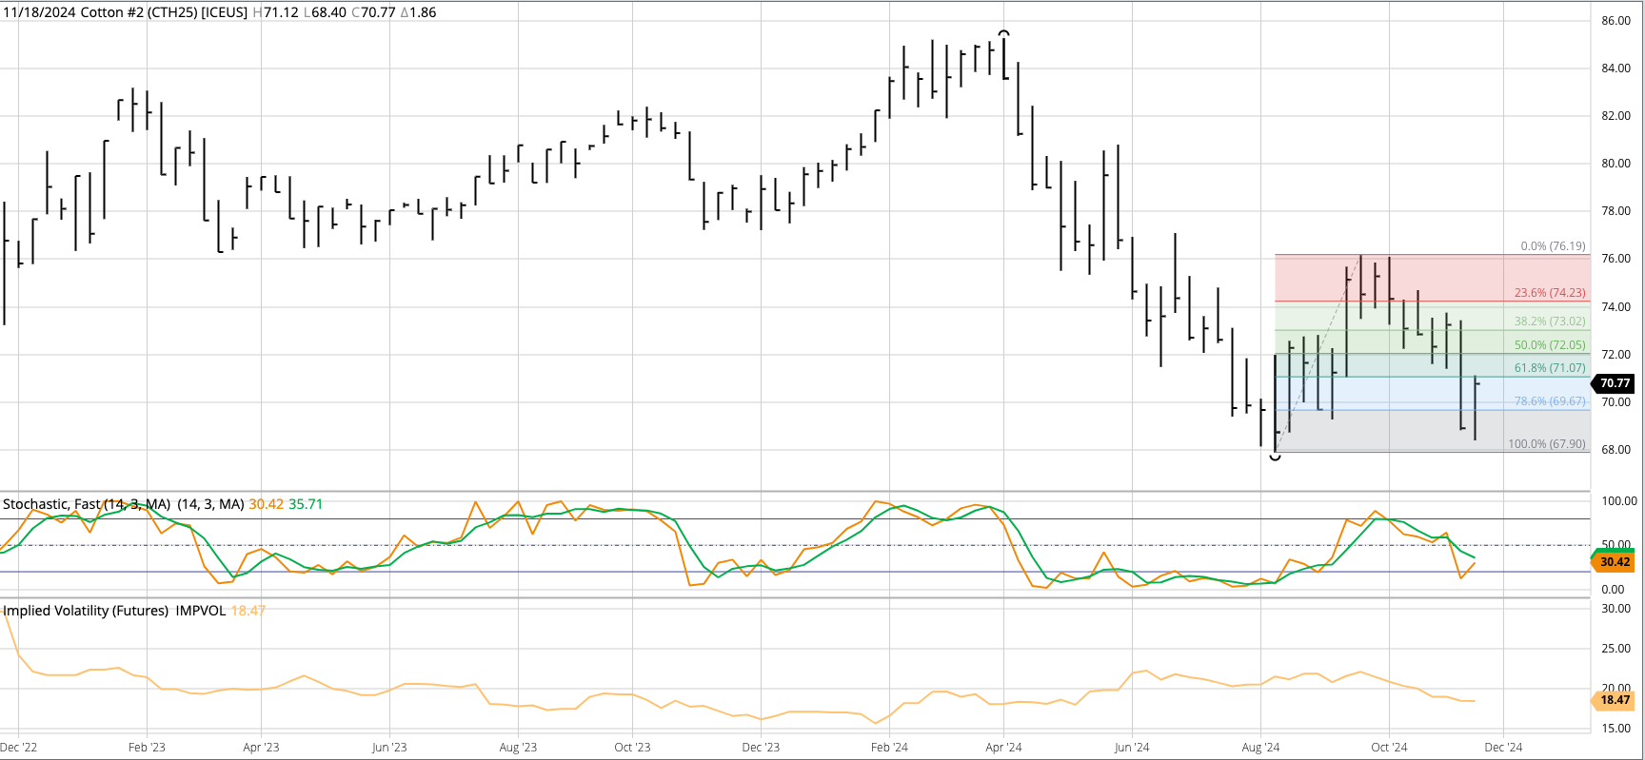Click the Δ1.86 change value in header
Image resolution: width=1645 pixels, height=760 pixels.
(418, 12)
